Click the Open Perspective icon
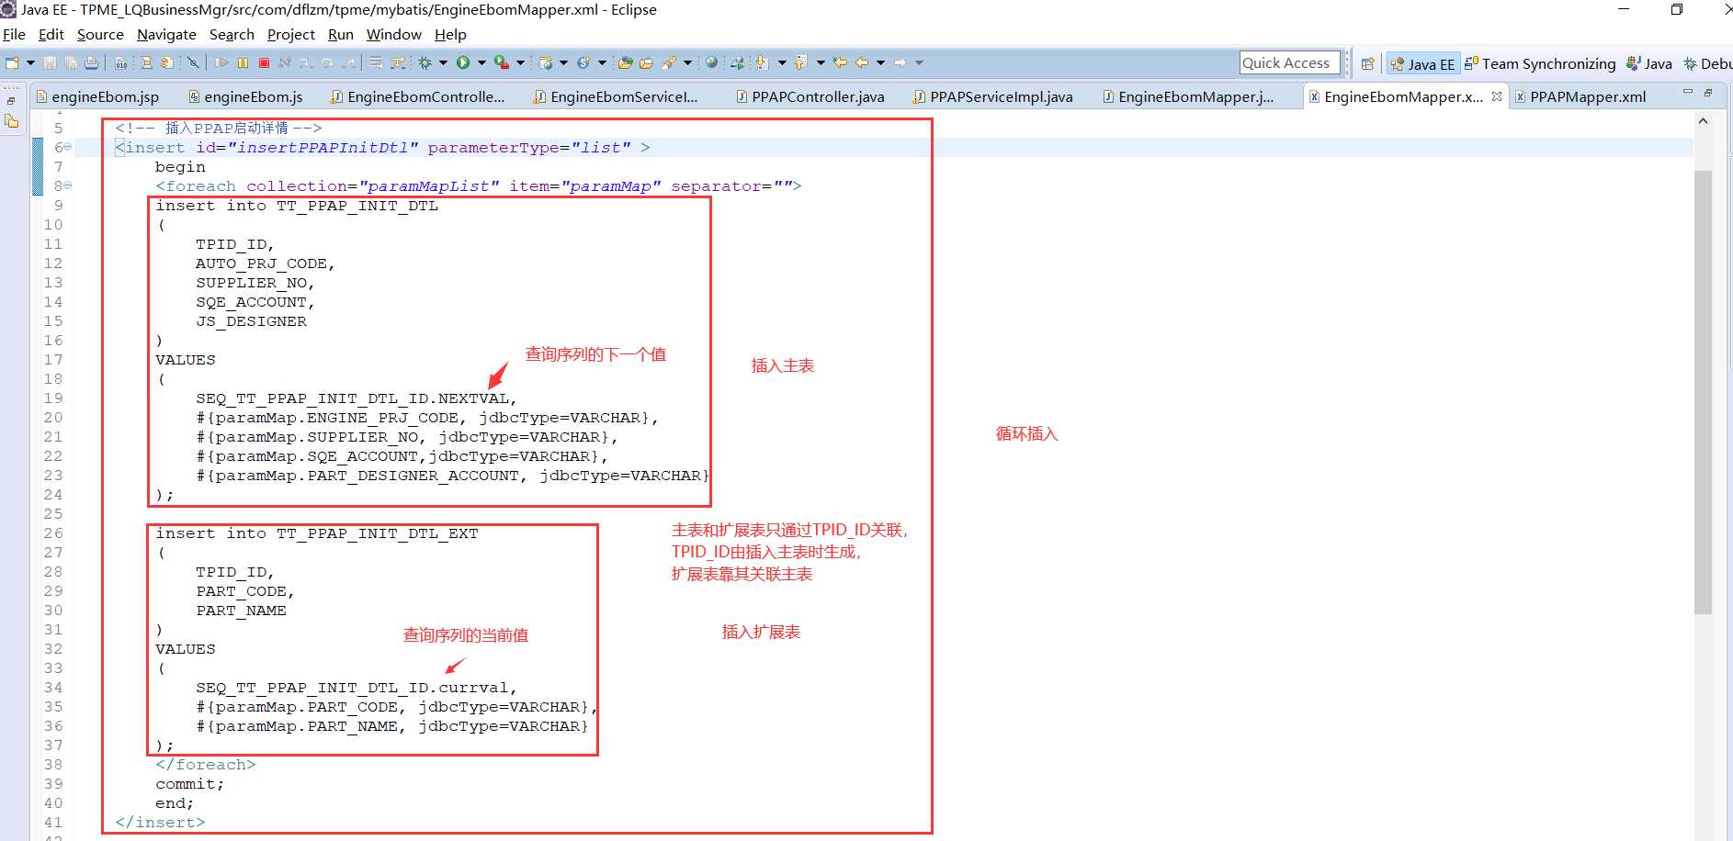 tap(1368, 63)
